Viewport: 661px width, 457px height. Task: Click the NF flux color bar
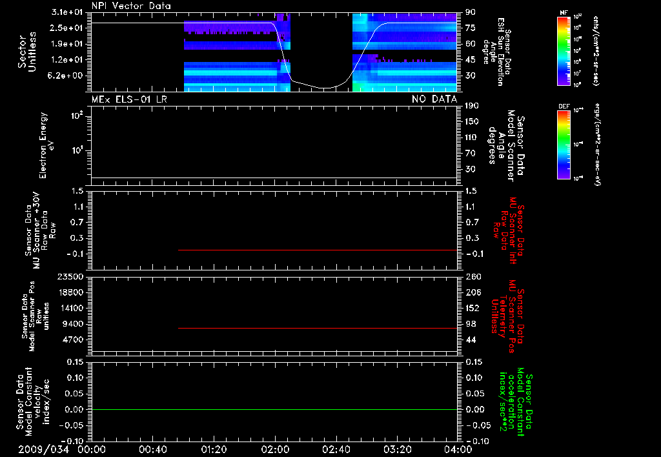pyautogui.click(x=564, y=50)
